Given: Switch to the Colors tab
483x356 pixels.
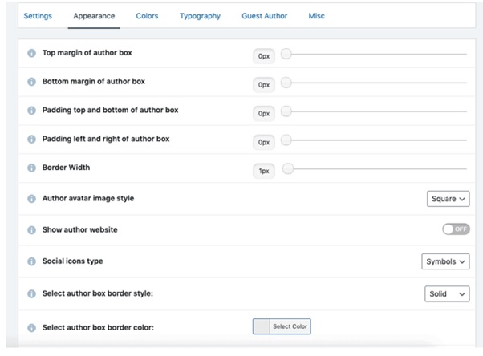Looking at the screenshot, I should point(148,16).
